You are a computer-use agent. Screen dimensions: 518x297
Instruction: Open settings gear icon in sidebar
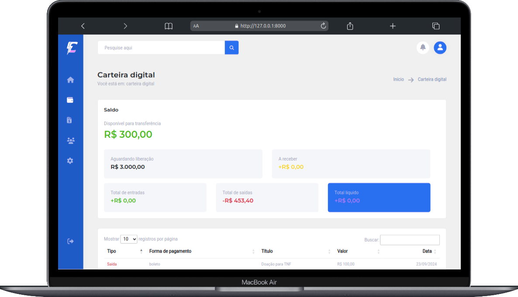pyautogui.click(x=70, y=160)
